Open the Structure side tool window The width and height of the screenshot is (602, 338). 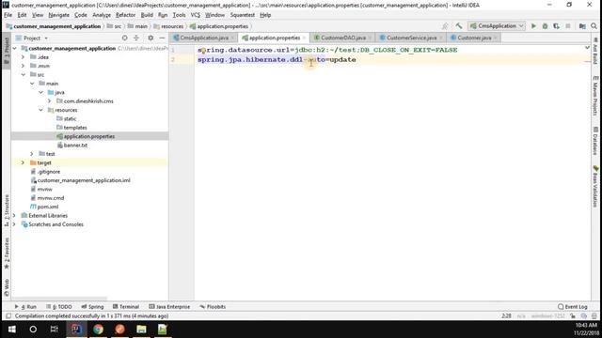coord(7,210)
